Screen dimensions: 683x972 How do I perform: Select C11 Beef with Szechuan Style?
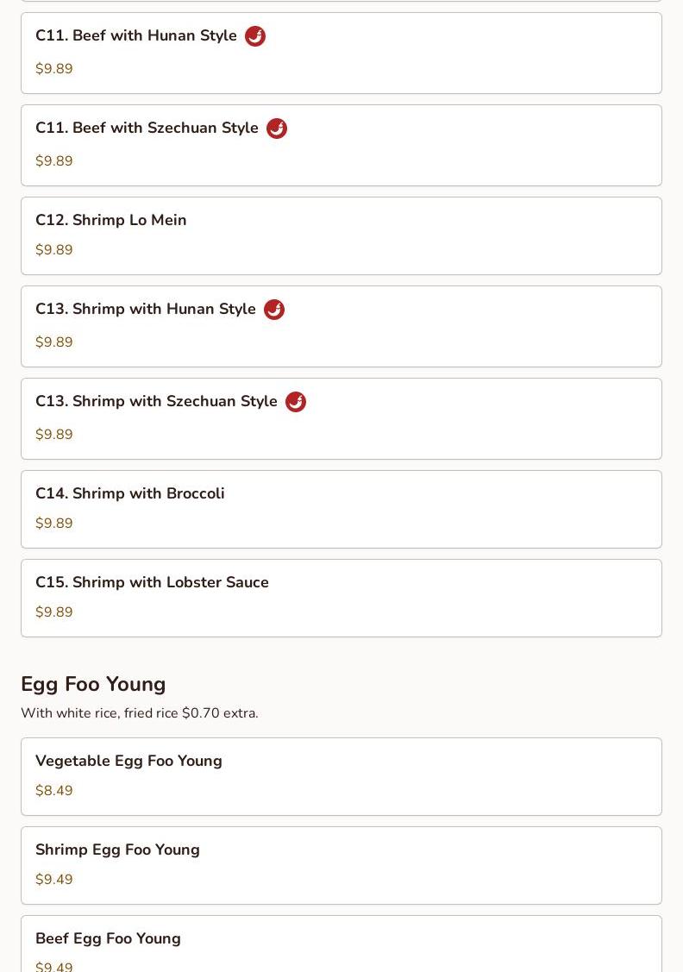coord(147,129)
